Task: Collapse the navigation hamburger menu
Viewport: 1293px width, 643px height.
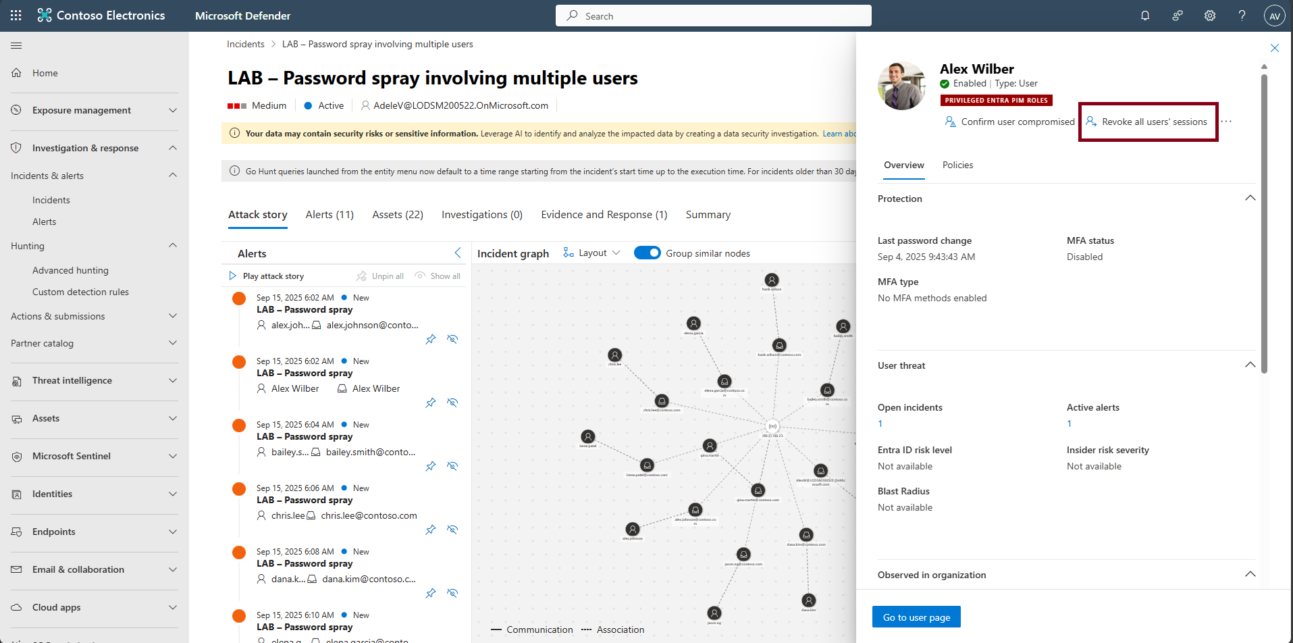Action: 16,45
